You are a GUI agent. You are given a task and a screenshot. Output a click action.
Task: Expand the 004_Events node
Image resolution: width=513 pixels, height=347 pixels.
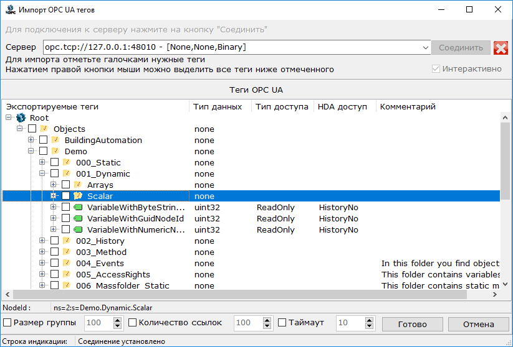pyautogui.click(x=42, y=263)
